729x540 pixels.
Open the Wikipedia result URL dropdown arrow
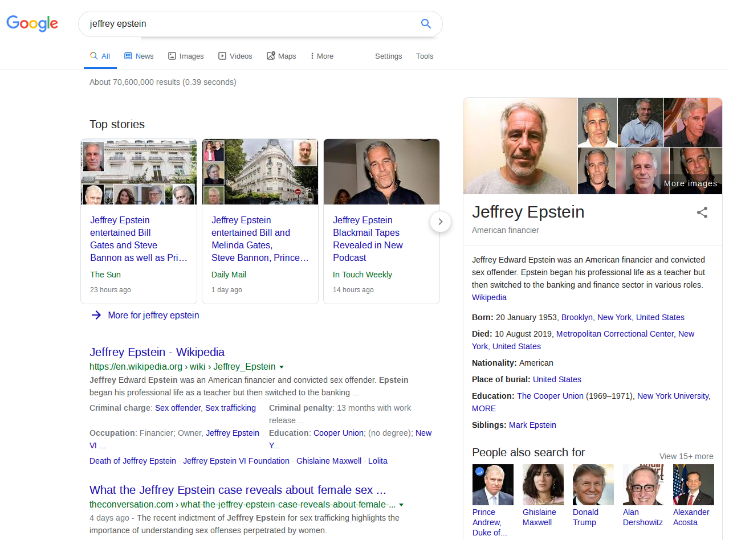pos(282,367)
